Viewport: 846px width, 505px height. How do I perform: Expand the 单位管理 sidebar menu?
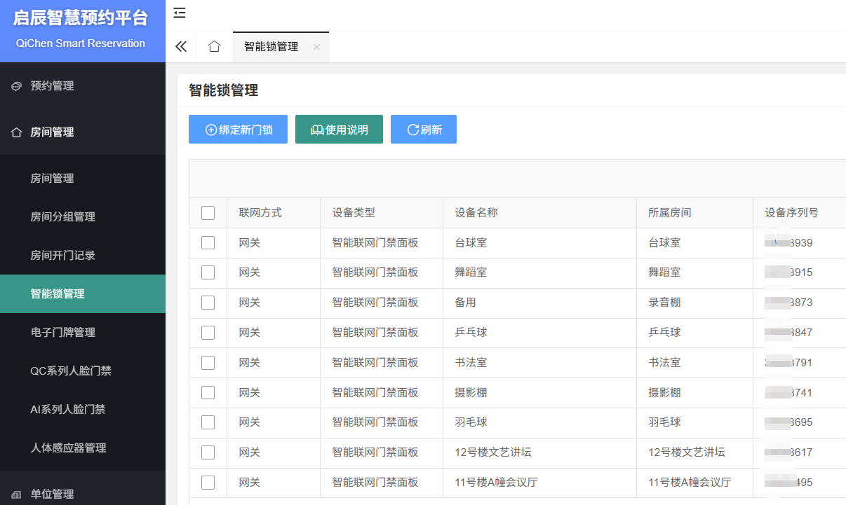pos(83,494)
